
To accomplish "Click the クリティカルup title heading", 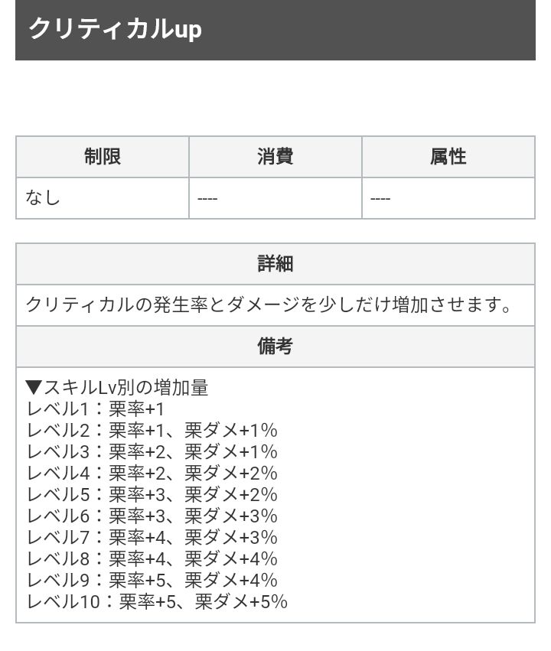I will click(116, 29).
